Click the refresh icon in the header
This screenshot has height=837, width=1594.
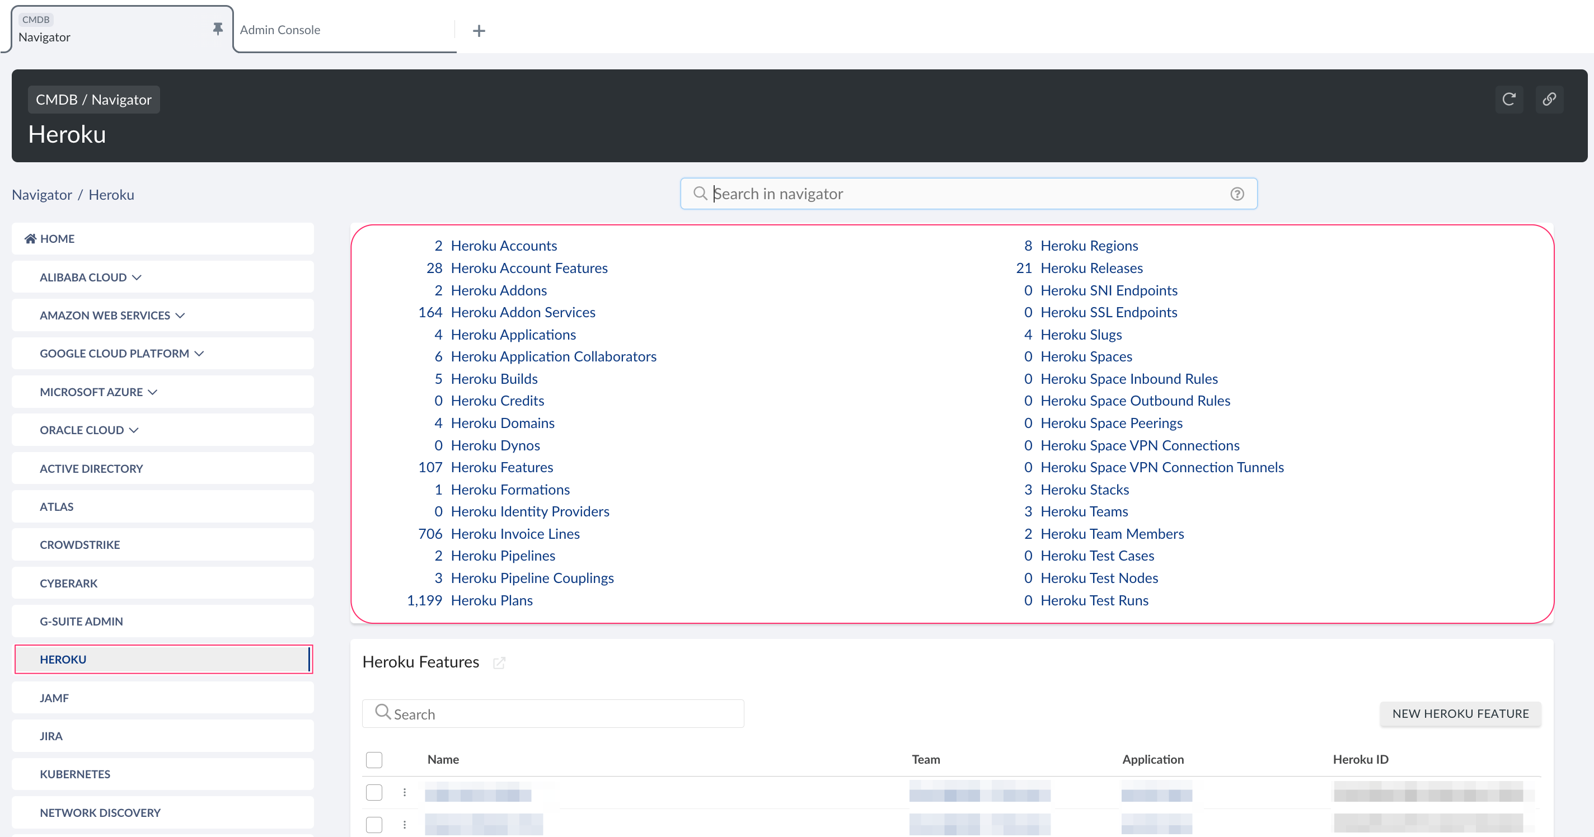coord(1510,99)
